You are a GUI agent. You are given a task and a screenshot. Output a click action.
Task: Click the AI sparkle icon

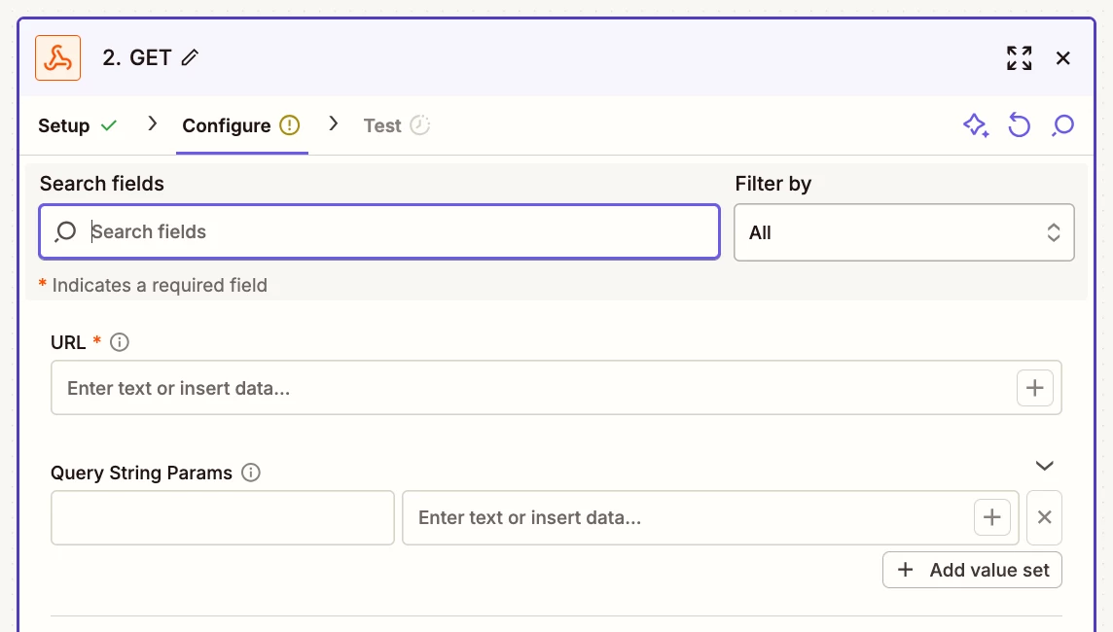click(975, 125)
